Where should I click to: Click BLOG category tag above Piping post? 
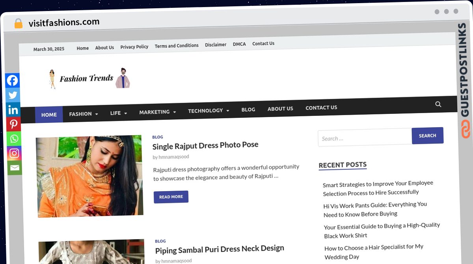[160, 241]
